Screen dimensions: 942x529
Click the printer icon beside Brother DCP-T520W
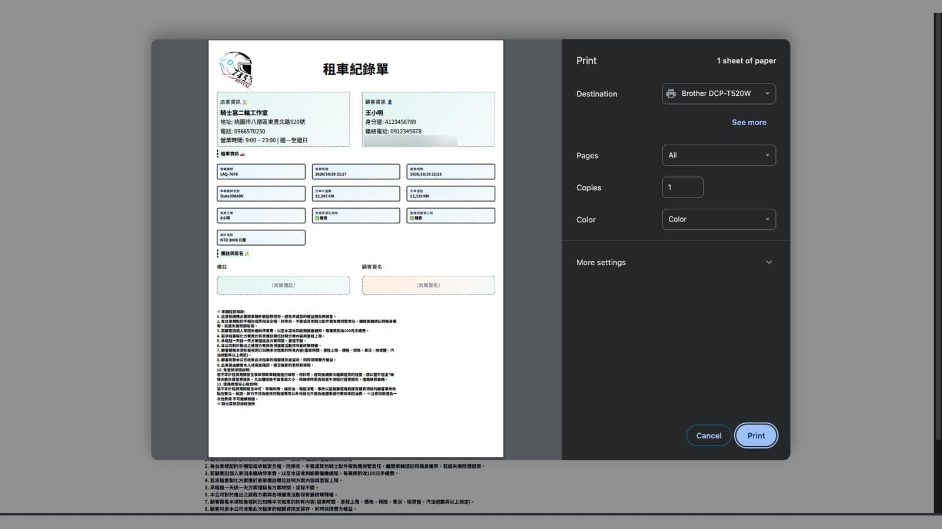click(x=671, y=93)
